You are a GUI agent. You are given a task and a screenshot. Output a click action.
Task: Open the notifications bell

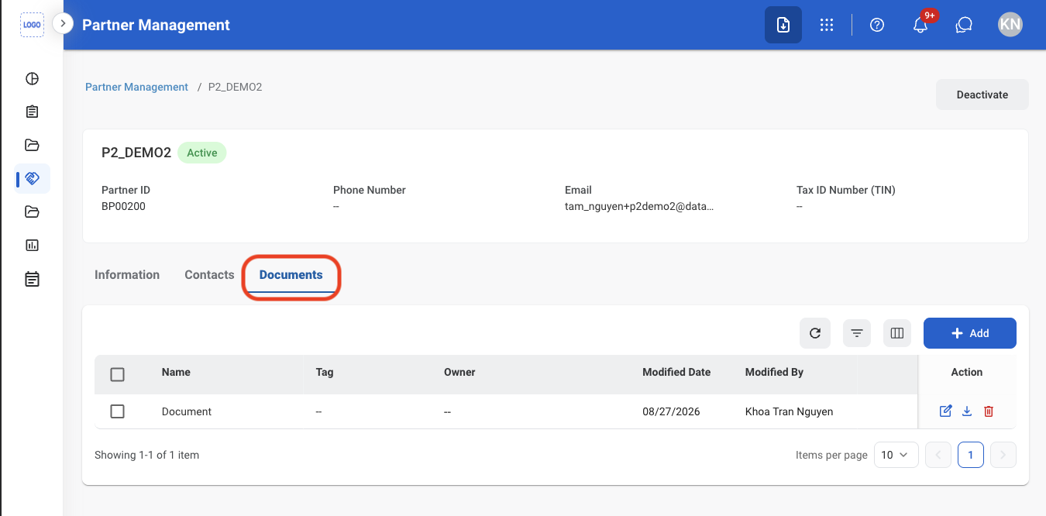coord(920,25)
